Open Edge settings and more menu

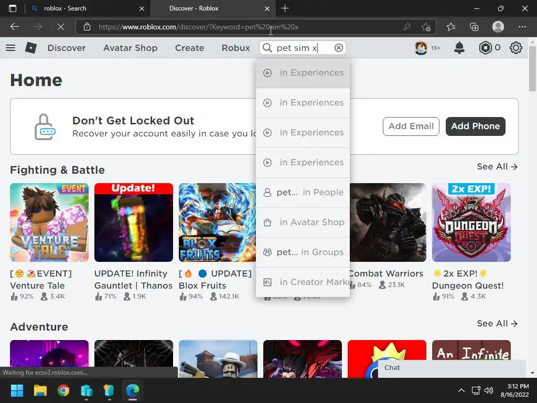(522, 27)
